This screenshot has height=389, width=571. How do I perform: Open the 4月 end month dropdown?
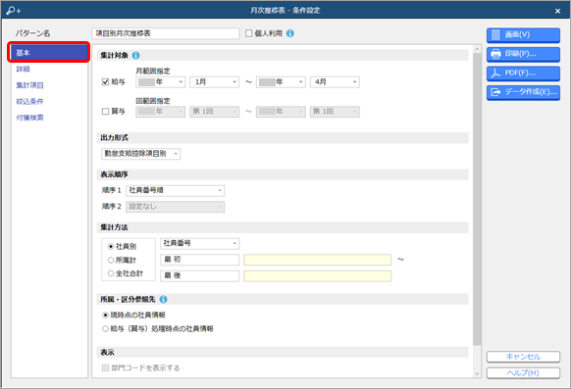[335, 82]
